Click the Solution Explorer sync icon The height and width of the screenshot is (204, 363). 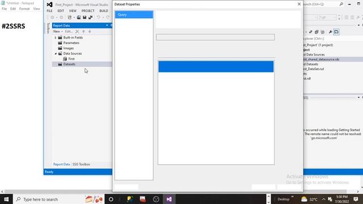311,32
